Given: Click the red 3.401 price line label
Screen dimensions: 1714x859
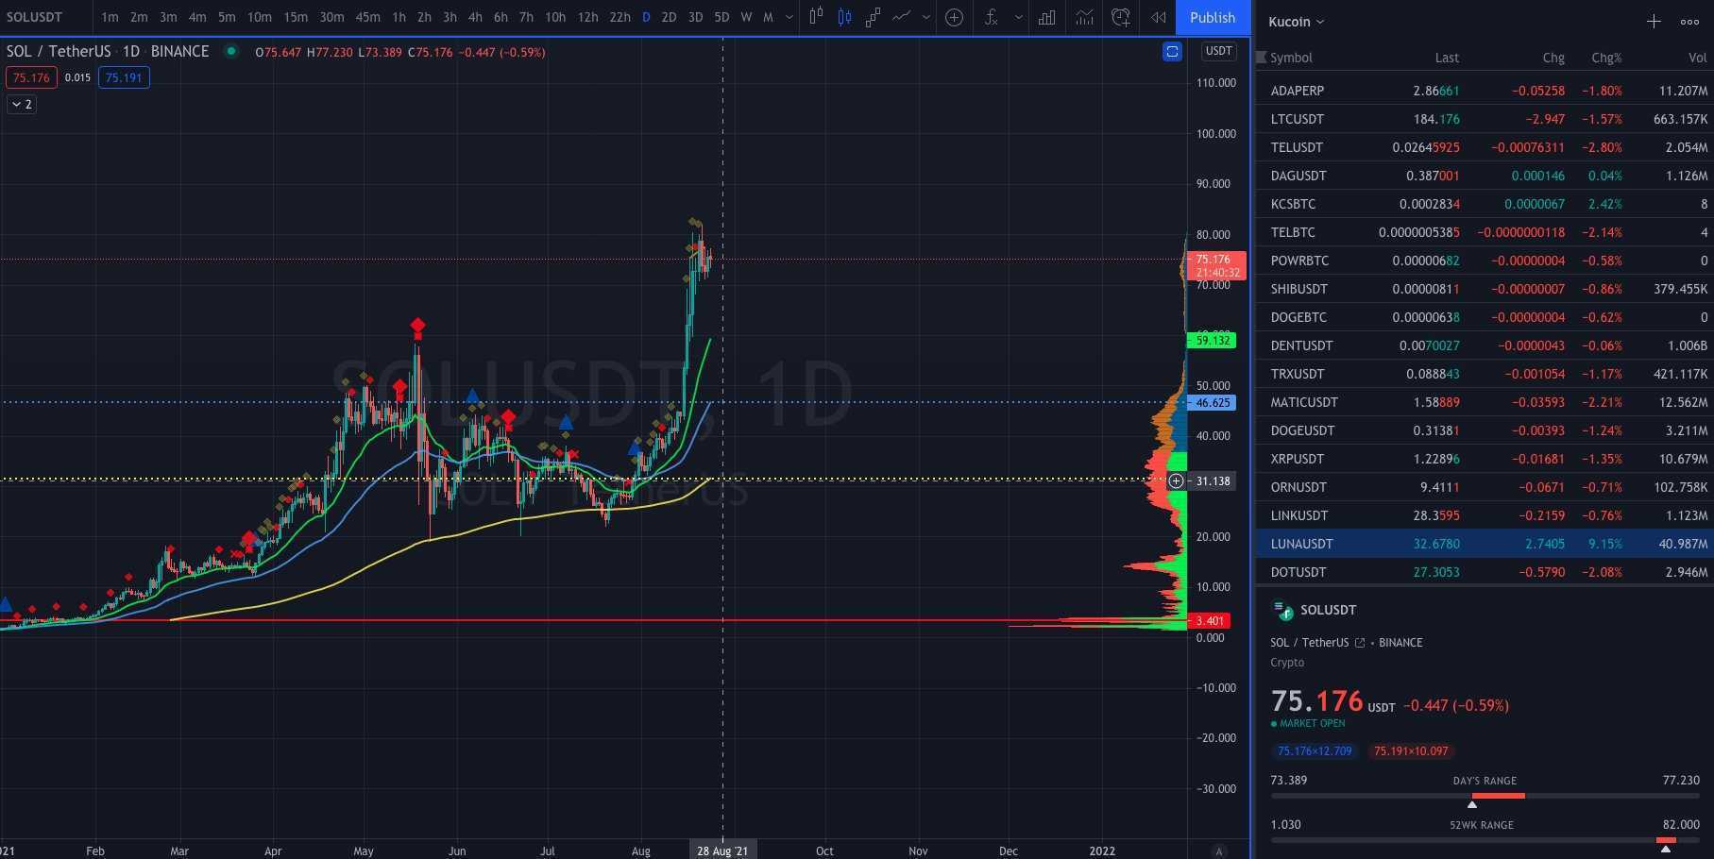Looking at the screenshot, I should 1209,621.
